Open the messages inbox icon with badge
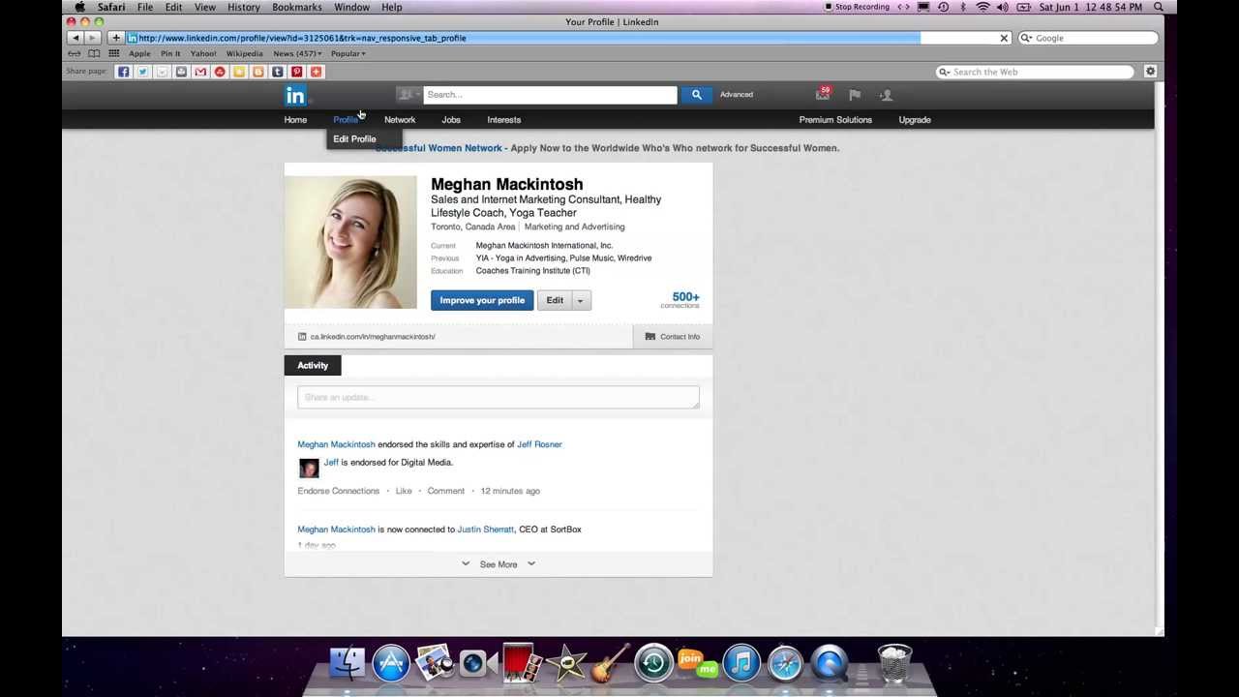 pos(823,94)
